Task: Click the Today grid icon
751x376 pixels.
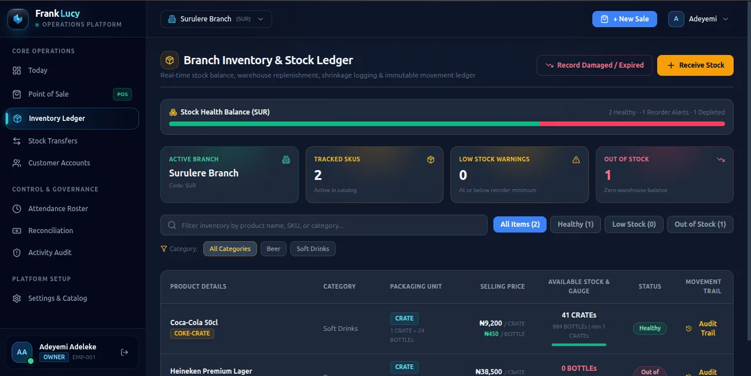Action: pyautogui.click(x=17, y=71)
